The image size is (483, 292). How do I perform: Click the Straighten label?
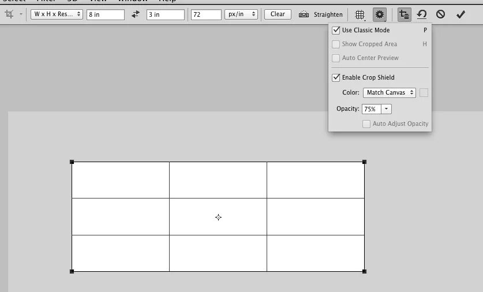pyautogui.click(x=328, y=14)
